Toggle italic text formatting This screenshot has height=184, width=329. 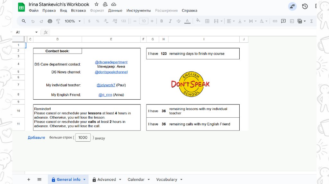(170, 21)
